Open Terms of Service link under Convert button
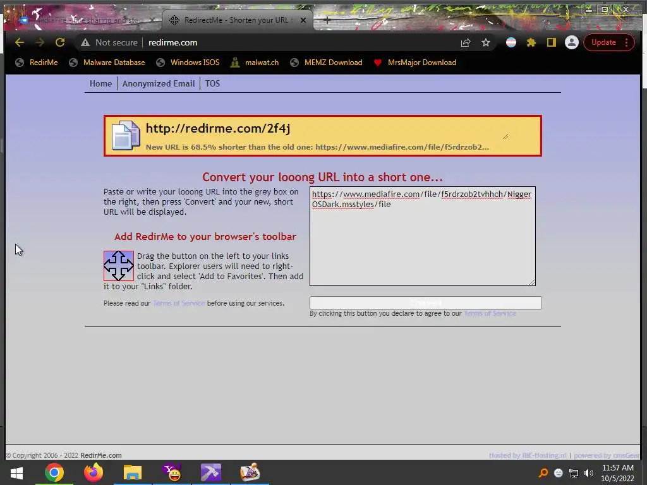 click(x=490, y=313)
